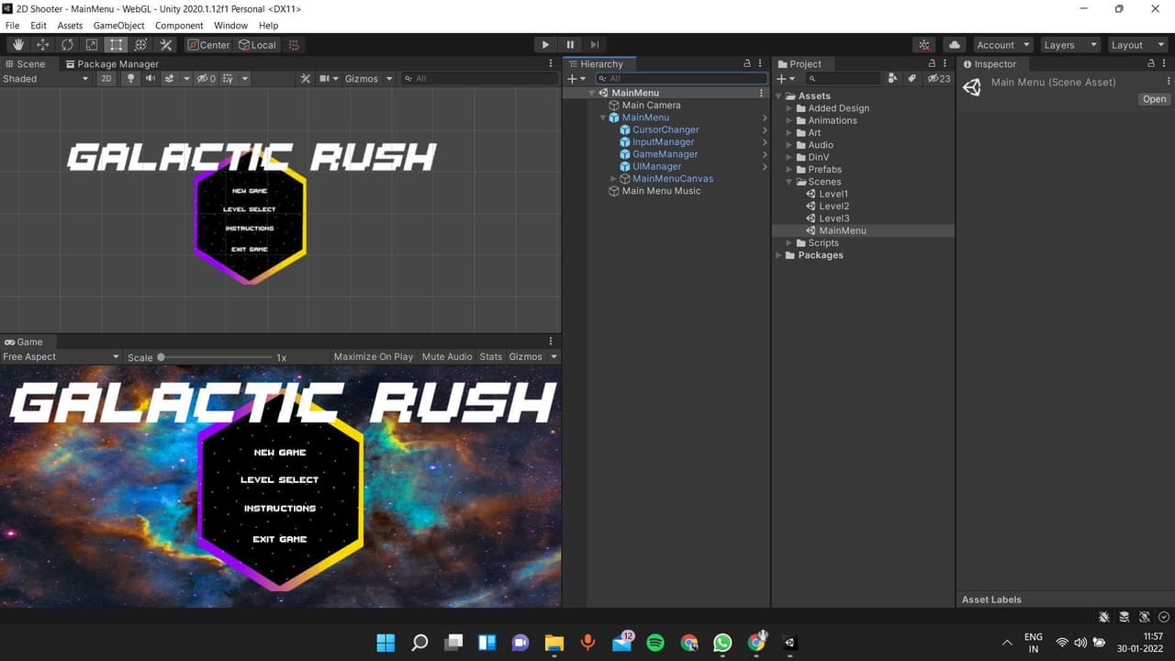Expand the Scripts folder
This screenshot has height=661, width=1175.
pyautogui.click(x=789, y=243)
